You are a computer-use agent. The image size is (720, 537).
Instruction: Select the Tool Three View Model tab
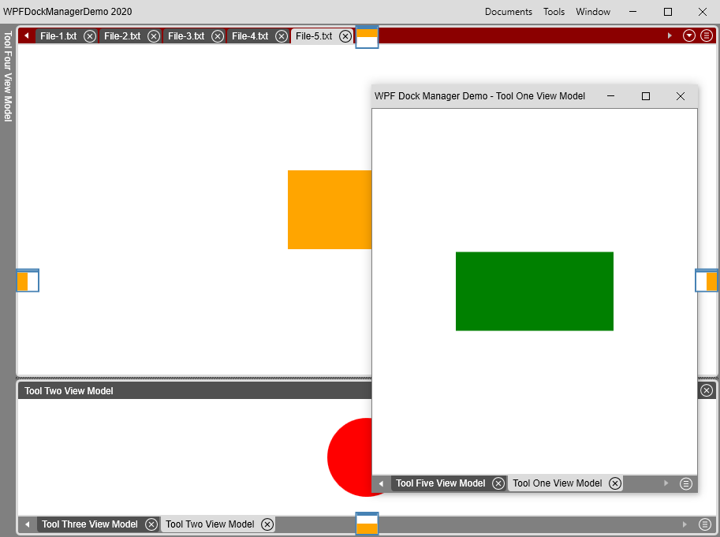90,524
